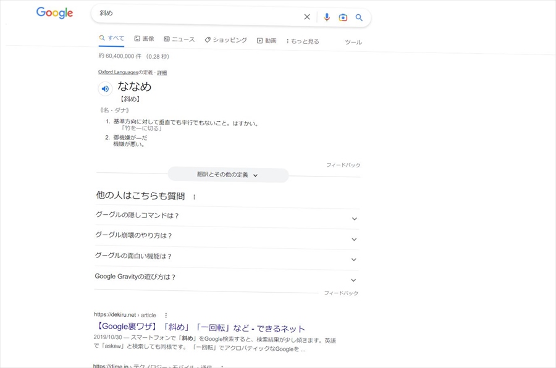
Task: Click into the search input field with 斜め
Action: coord(198,14)
